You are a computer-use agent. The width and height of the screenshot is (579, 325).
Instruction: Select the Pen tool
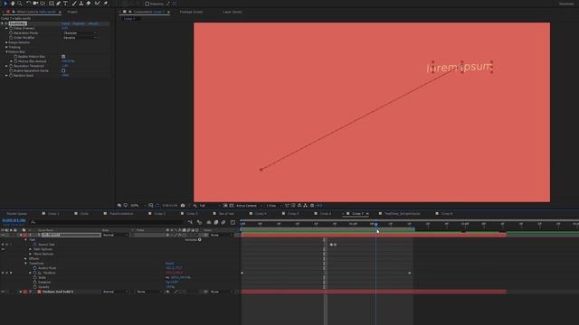point(59,4)
